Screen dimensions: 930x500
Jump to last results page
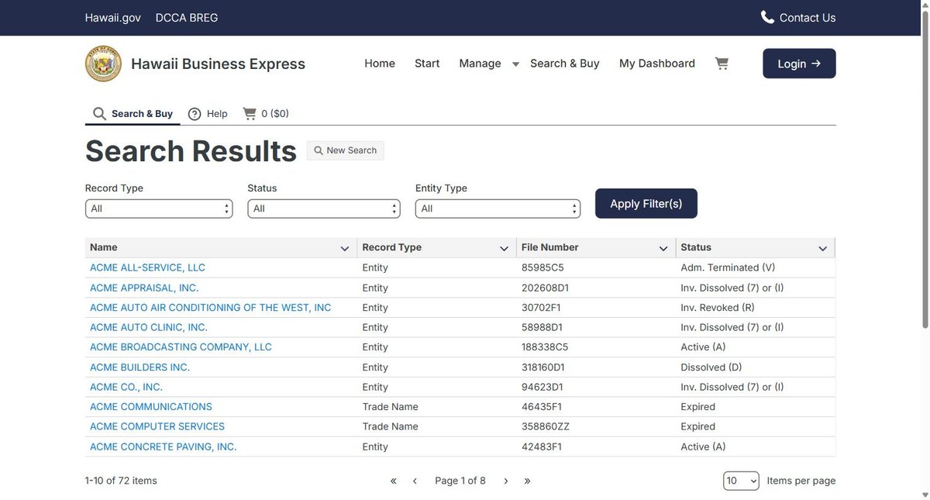click(x=527, y=481)
